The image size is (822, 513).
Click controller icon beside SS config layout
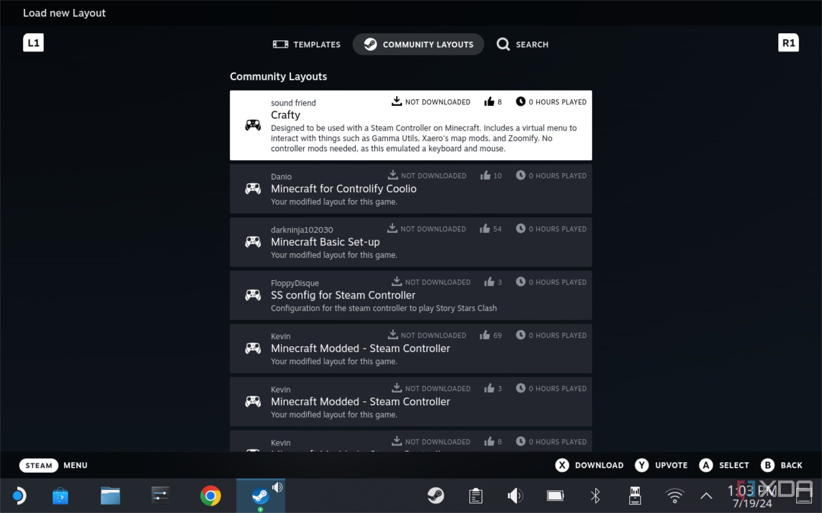point(253,295)
